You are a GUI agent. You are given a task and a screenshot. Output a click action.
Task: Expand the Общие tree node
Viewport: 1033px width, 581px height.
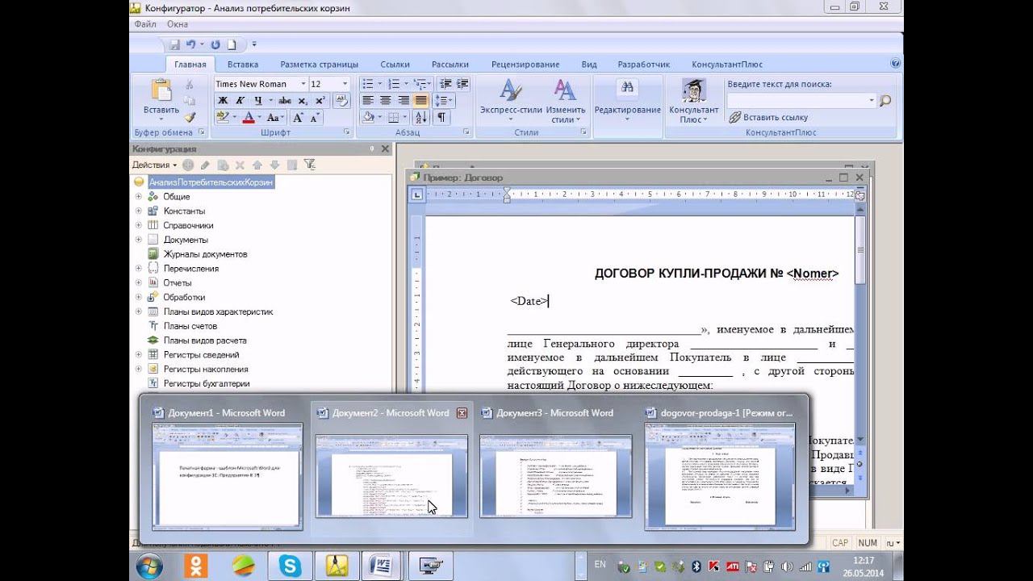click(138, 197)
